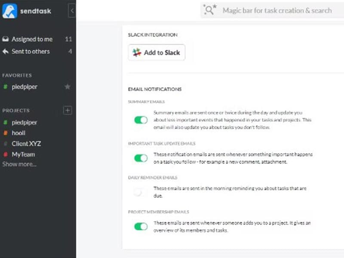Open the Client XYZ project
The image size is (344, 258).
click(x=27, y=144)
